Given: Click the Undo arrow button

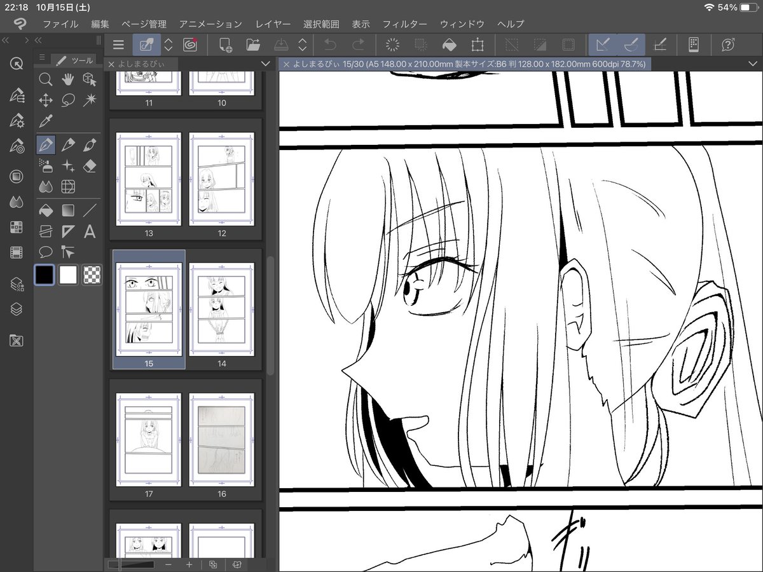Looking at the screenshot, I should [x=330, y=44].
